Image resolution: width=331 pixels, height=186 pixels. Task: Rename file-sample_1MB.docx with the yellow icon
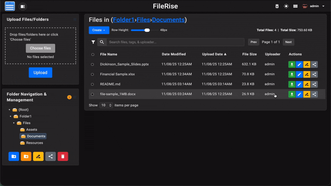tap(307, 94)
